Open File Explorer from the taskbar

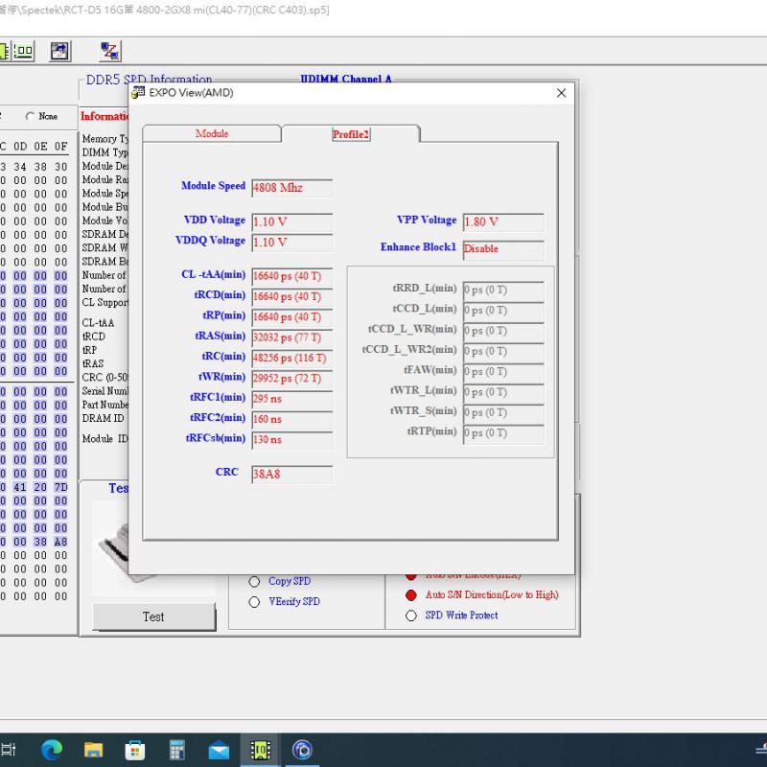tap(93, 750)
